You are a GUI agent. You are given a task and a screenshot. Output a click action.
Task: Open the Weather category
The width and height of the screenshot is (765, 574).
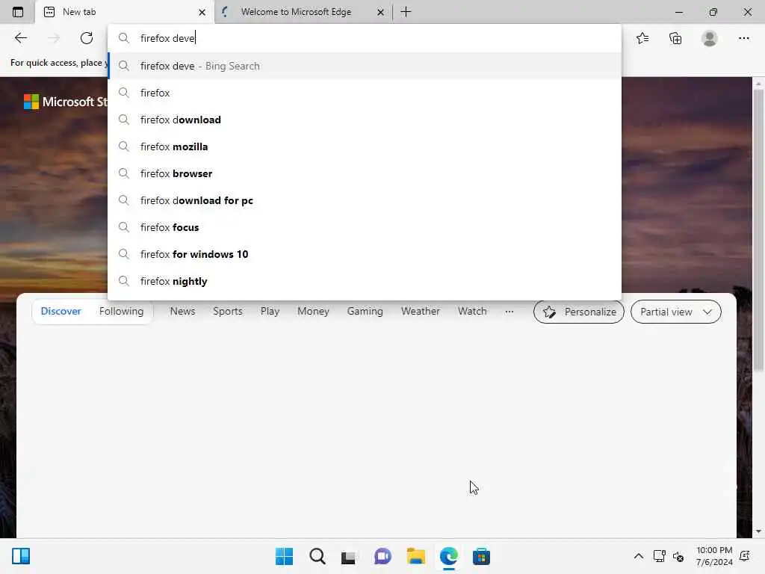421,312
